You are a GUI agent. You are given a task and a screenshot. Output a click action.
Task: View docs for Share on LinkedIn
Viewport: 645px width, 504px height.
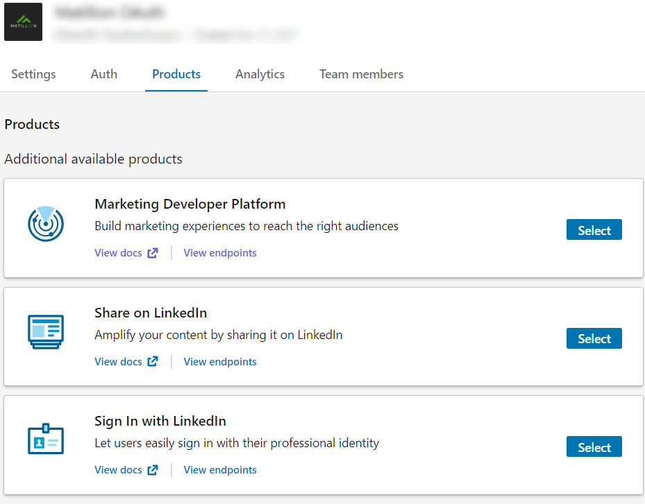point(126,361)
